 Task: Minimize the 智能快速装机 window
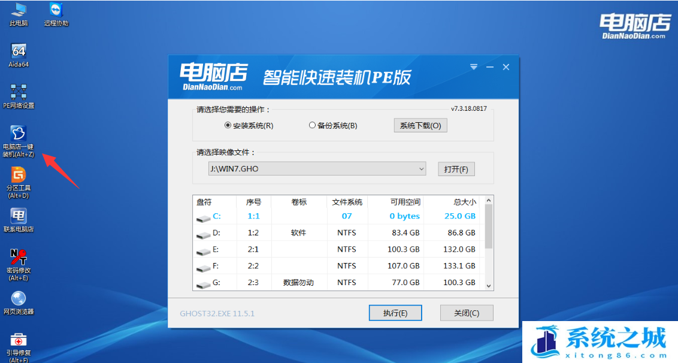[x=490, y=67]
